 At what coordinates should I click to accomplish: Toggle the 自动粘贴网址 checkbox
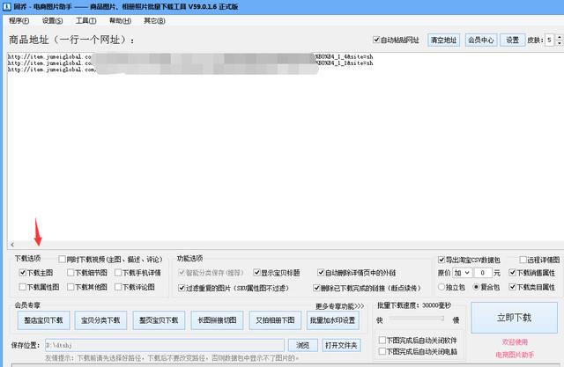click(x=377, y=40)
